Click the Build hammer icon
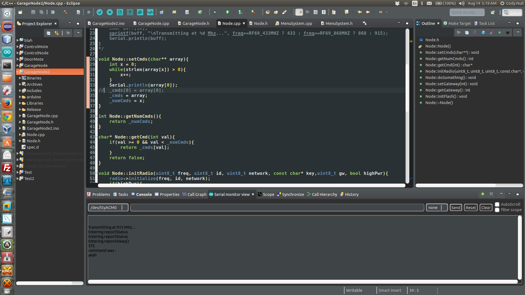The height and width of the screenshot is (295, 525). click(x=66, y=12)
